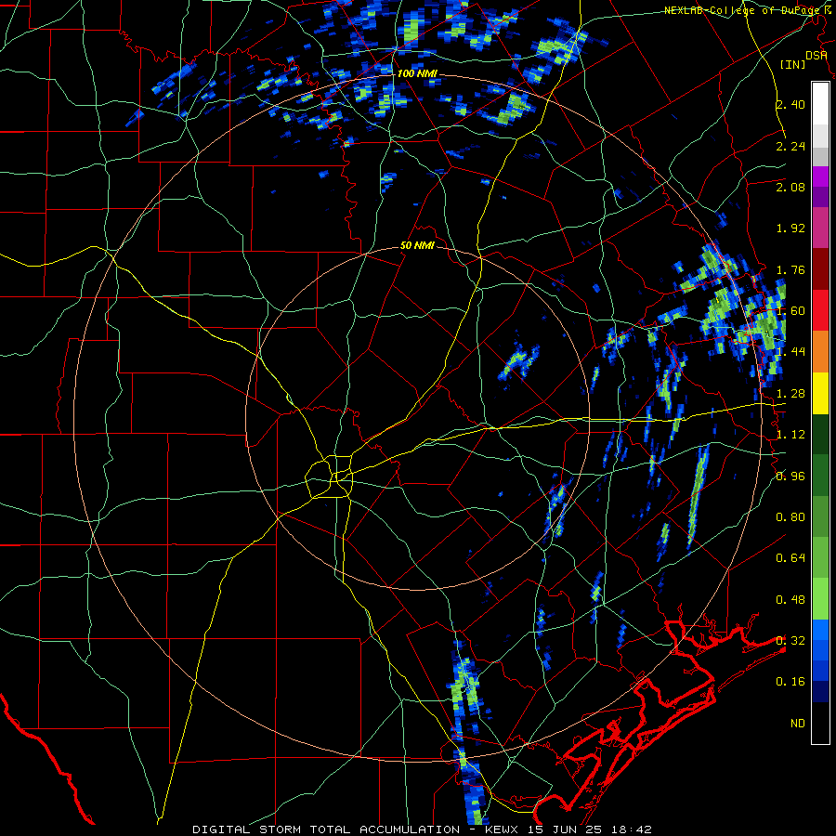Image resolution: width=836 pixels, height=836 pixels.
Task: Select the 2.08 legend value
Action: (790, 187)
